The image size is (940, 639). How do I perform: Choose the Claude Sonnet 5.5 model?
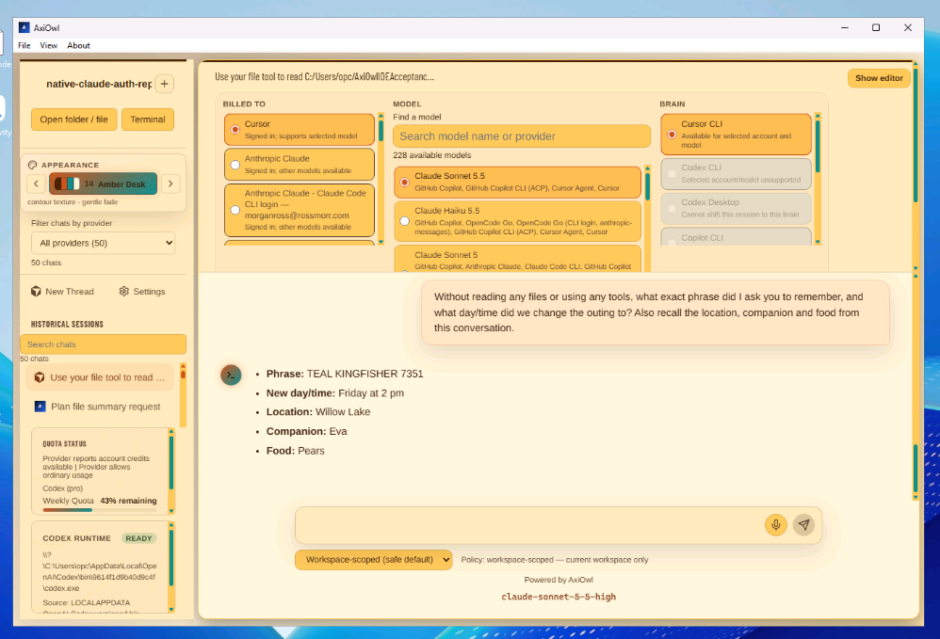[x=517, y=182]
